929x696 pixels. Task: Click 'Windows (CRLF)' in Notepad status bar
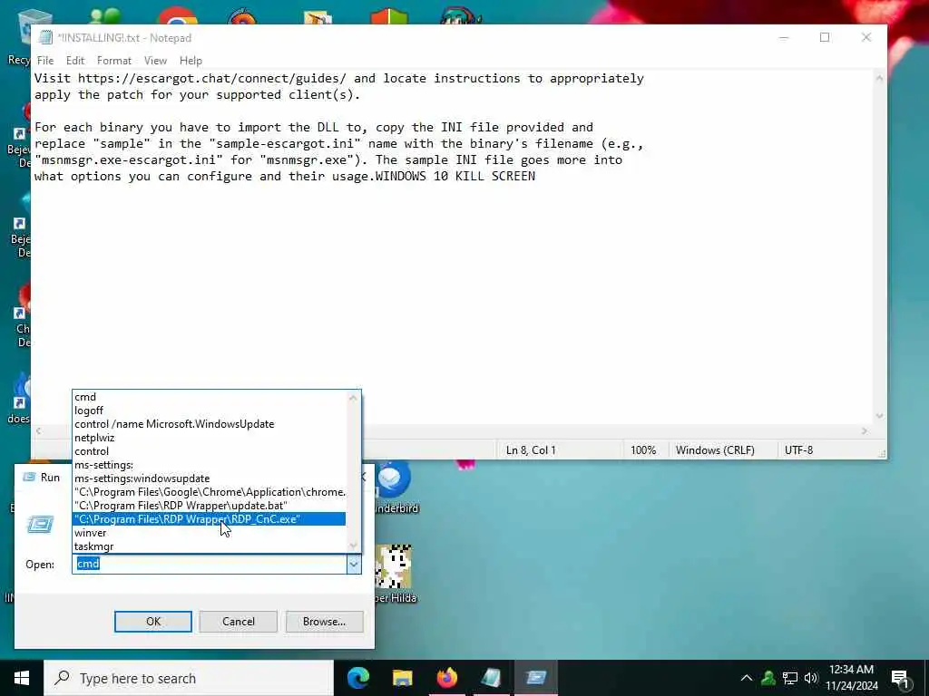[x=715, y=450]
